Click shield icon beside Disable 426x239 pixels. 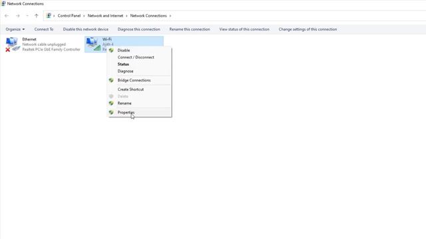[111, 50]
